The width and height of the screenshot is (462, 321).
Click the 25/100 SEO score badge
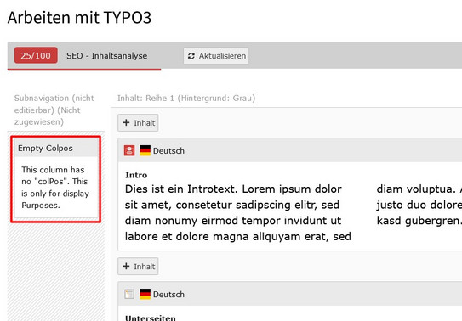click(x=36, y=55)
